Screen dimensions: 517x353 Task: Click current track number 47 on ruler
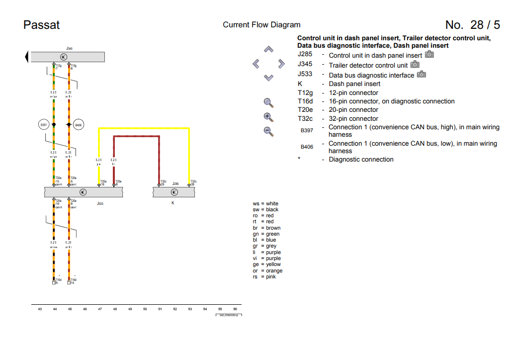[100, 309]
